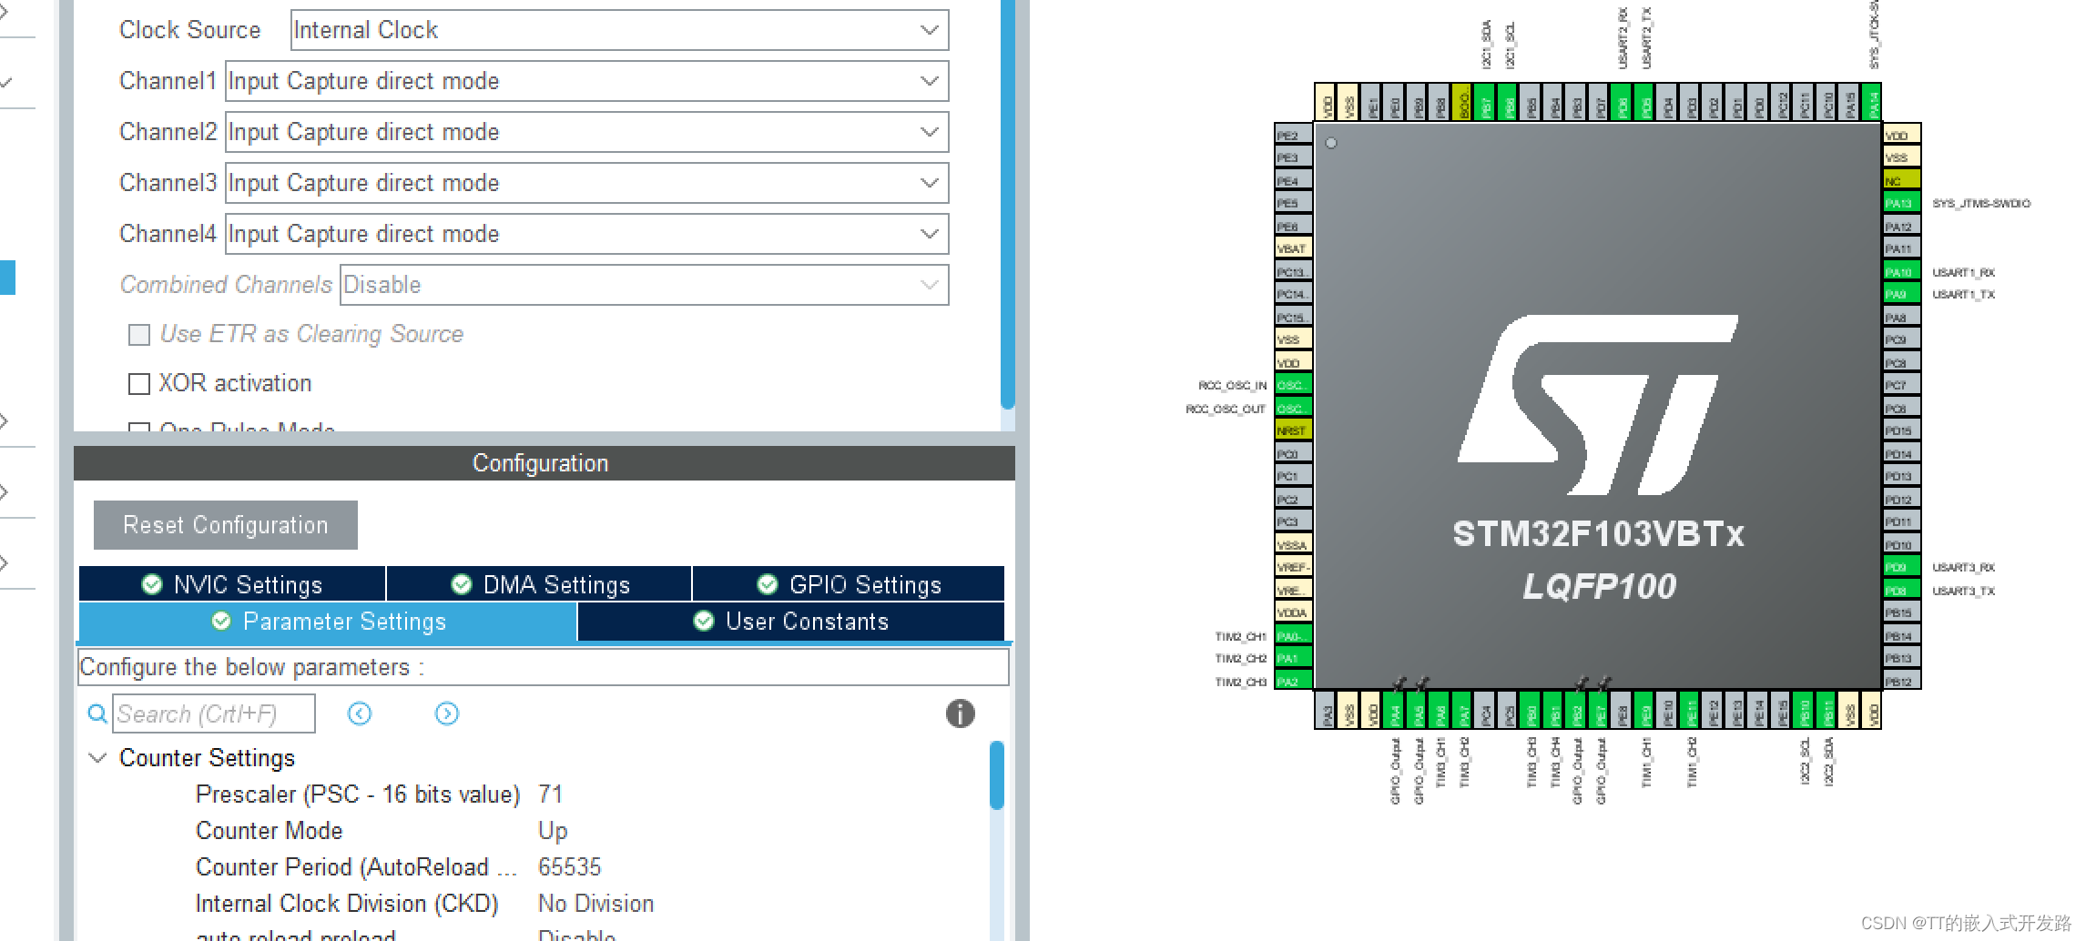Open the Clock Source dropdown
This screenshot has width=2086, height=941.
click(619, 30)
